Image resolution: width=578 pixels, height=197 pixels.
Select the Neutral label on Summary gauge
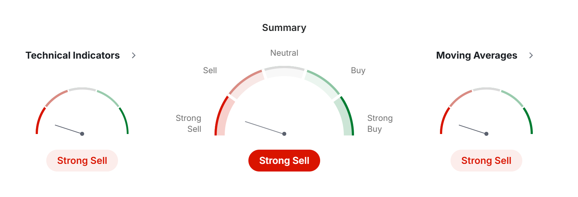click(x=284, y=53)
